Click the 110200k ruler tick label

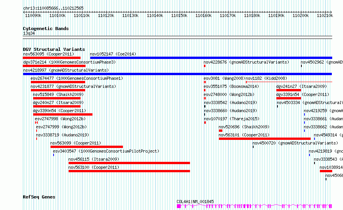(x=301, y=15)
